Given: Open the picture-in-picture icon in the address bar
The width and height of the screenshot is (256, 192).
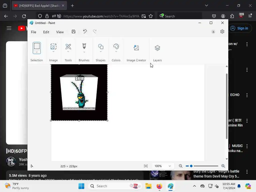Looking at the screenshot, I should (144, 16).
